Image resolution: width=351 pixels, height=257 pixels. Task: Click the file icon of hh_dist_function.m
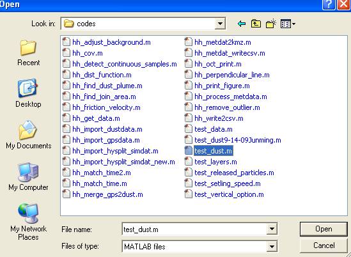point(66,75)
